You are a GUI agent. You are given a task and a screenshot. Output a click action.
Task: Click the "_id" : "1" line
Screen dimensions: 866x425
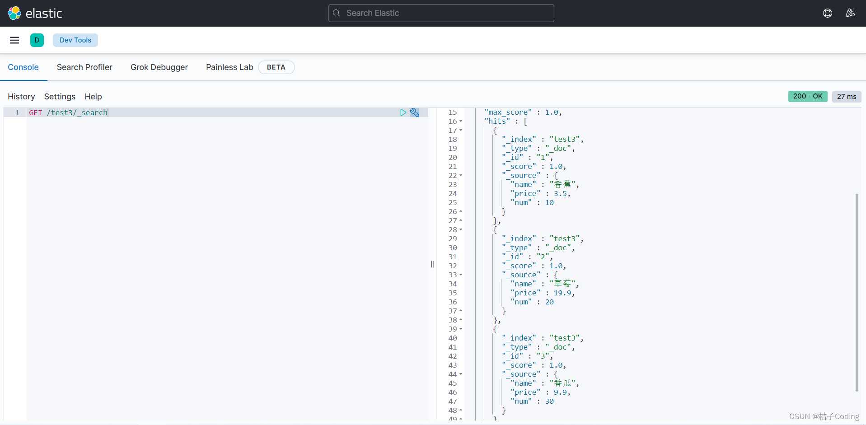click(528, 158)
